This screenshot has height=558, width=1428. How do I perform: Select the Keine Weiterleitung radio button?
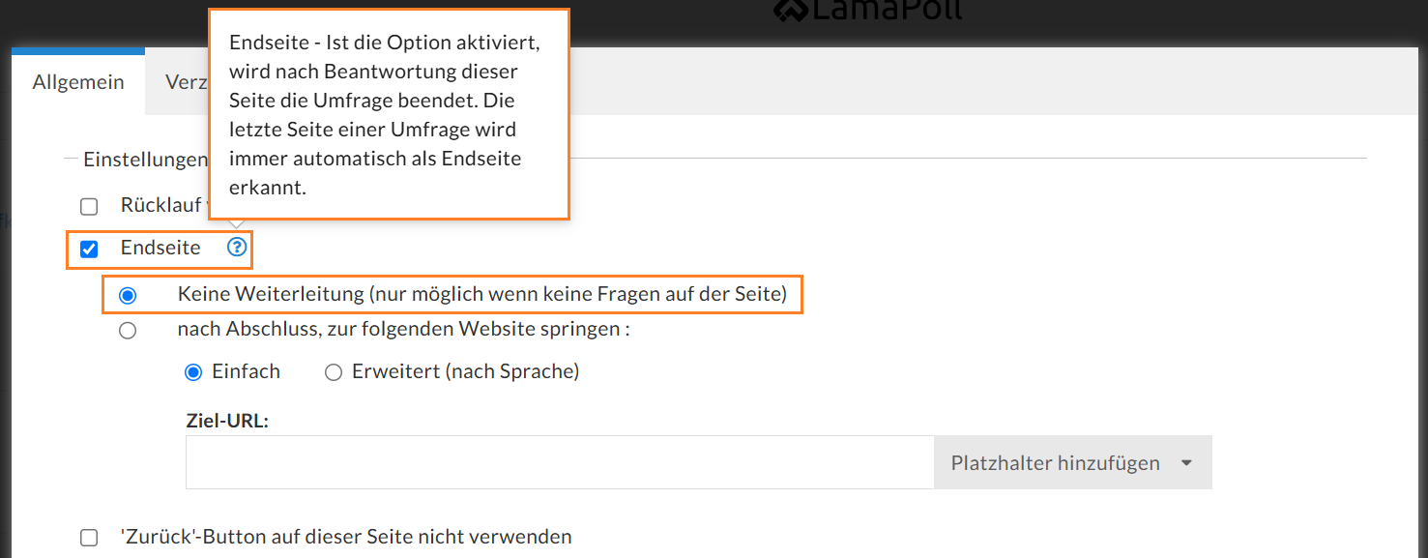point(128,296)
